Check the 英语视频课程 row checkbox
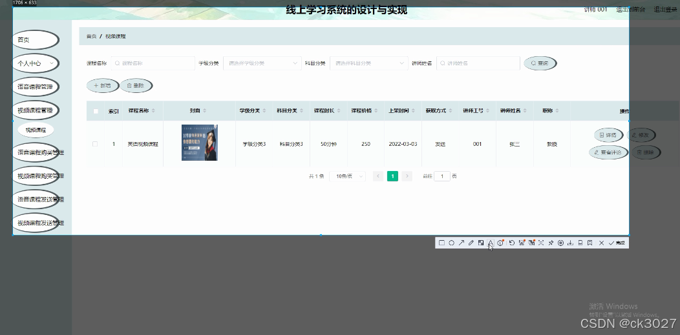Screen dimensions: 680x335 click(95, 144)
